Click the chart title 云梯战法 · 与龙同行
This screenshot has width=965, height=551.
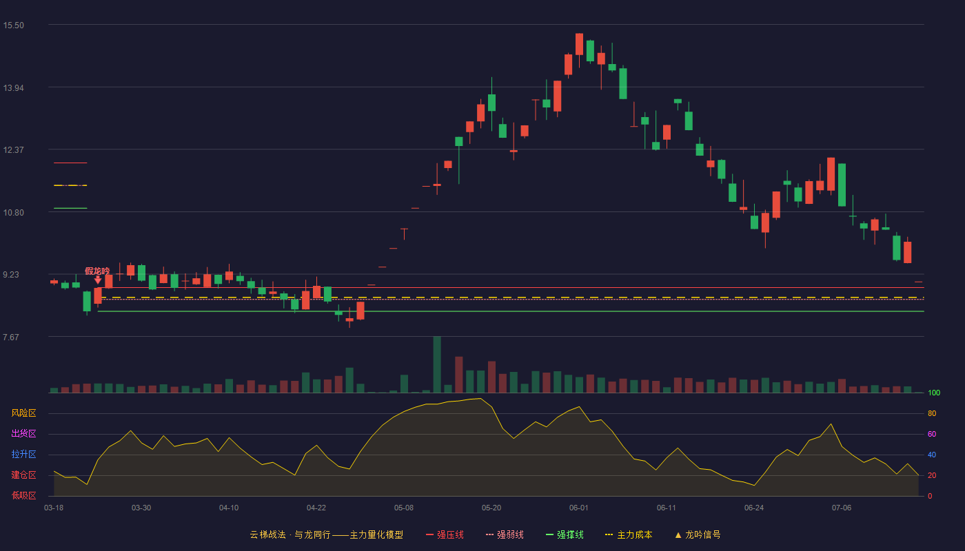(x=289, y=534)
